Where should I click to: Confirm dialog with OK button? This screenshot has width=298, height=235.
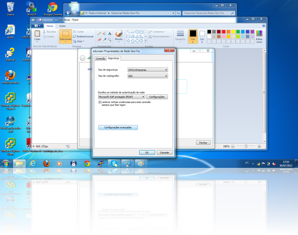click(x=147, y=152)
